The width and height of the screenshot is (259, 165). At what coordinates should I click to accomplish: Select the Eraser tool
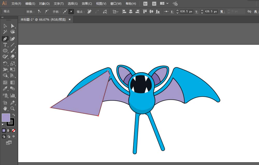click(x=12, y=57)
